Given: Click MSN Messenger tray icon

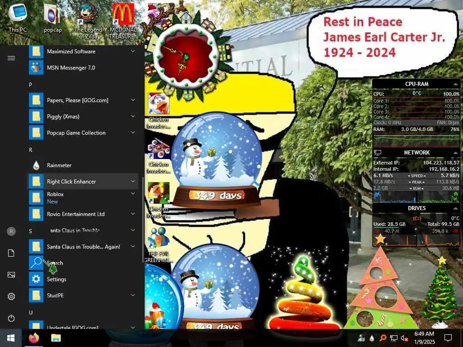Looking at the screenshot, I should (x=362, y=338).
